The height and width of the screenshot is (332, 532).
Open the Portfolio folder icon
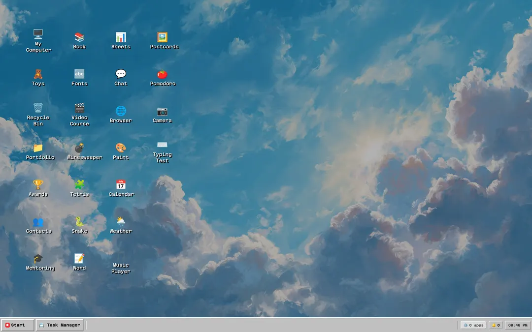(x=38, y=148)
